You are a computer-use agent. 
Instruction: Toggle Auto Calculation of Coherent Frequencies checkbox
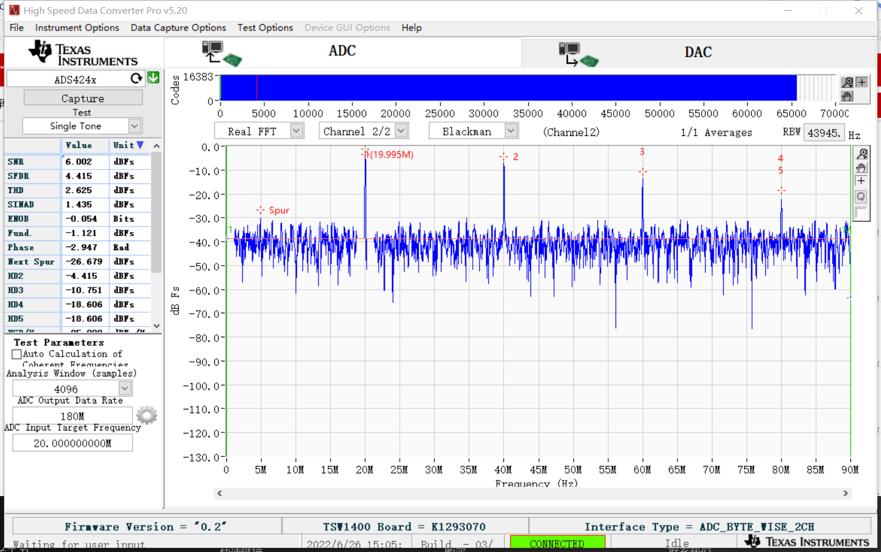click(17, 354)
